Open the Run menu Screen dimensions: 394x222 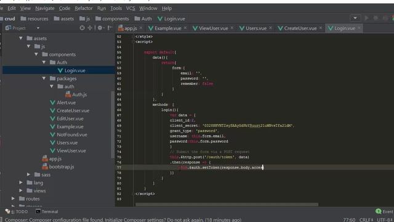(102, 8)
